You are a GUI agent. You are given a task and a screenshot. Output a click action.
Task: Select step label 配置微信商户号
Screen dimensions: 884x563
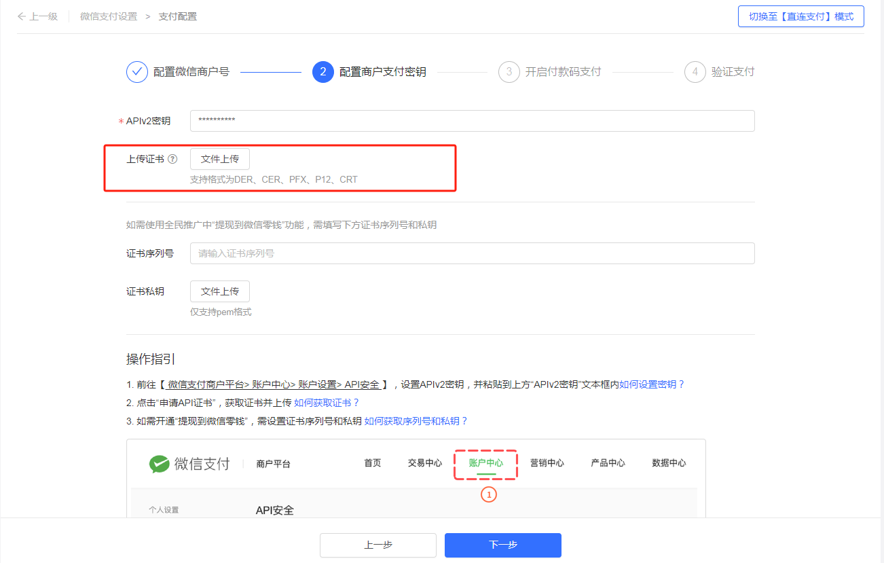click(x=191, y=72)
